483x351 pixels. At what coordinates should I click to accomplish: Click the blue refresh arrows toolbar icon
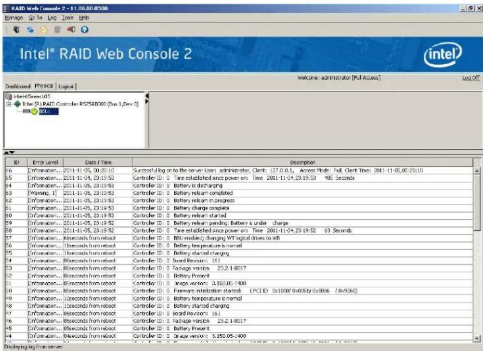point(30,29)
